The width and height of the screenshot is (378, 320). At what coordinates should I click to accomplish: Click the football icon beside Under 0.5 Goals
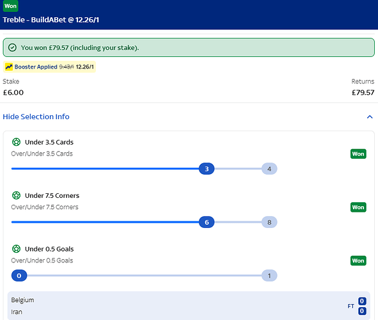(16, 248)
